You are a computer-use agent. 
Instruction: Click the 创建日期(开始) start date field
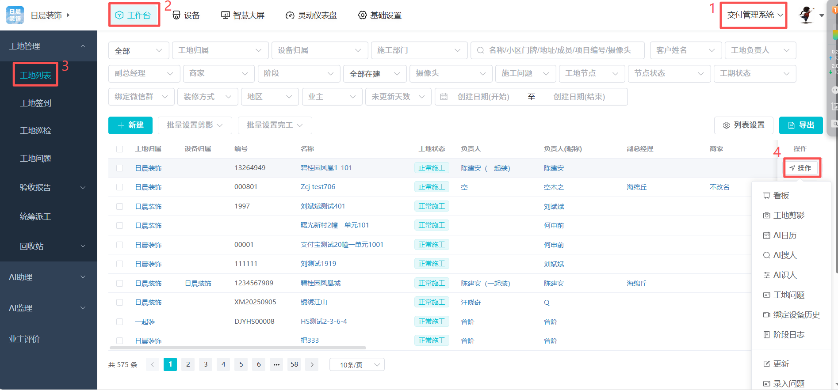tap(483, 97)
